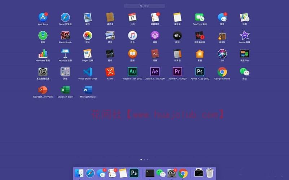Screen dimensions: 289x180
Task: Open Finder from the Dock
Action: pyautogui.click(x=79, y=173)
